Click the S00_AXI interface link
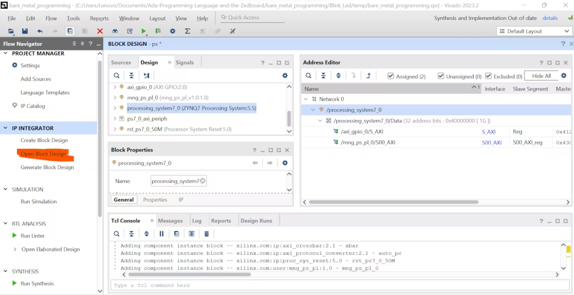Screen dimensions: 574x295 (492, 143)
